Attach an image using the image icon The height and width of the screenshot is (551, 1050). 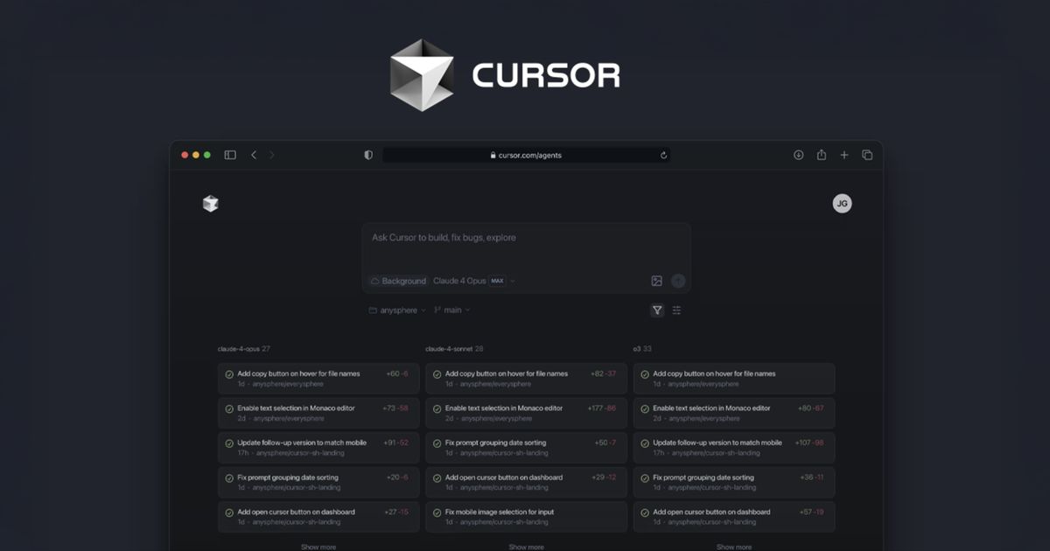click(656, 281)
